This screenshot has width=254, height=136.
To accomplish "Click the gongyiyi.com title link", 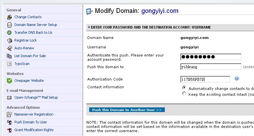I will click(x=160, y=11).
